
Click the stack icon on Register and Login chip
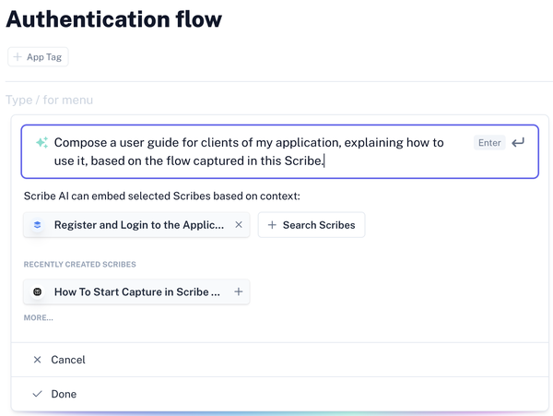[38, 224]
